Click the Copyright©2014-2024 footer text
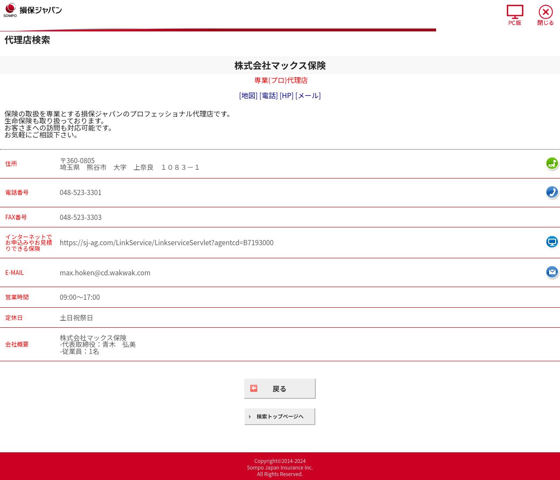 tap(280, 461)
